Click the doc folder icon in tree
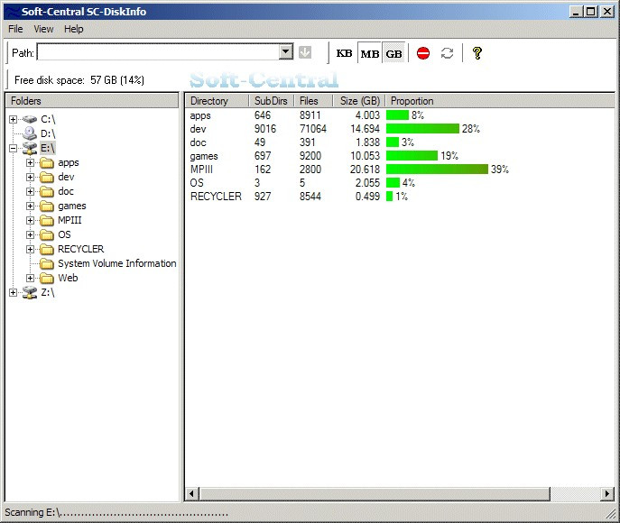The image size is (620, 523). (x=47, y=191)
